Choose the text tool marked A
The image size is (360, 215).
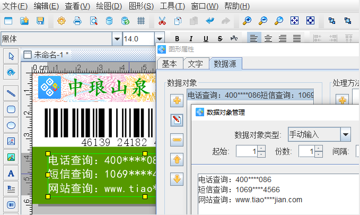click(x=11, y=173)
